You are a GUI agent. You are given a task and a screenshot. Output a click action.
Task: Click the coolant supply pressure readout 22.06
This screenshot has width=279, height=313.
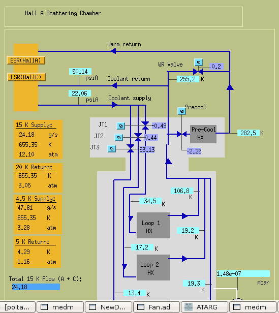point(80,93)
